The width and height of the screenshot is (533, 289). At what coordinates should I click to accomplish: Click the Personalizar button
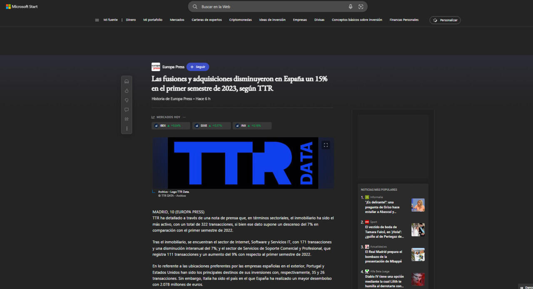tap(445, 20)
